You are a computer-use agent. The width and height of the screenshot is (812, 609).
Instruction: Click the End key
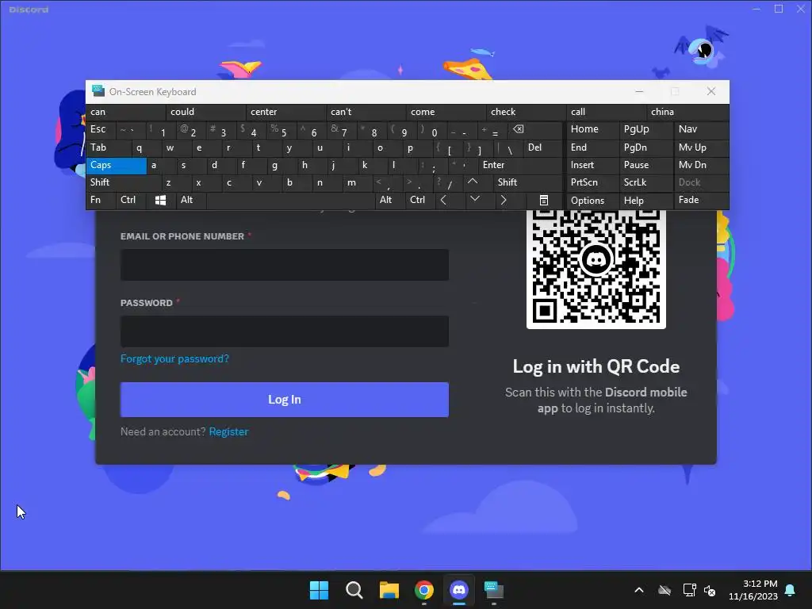tap(593, 147)
